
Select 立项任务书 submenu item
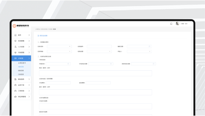pyautogui.click(x=22, y=63)
